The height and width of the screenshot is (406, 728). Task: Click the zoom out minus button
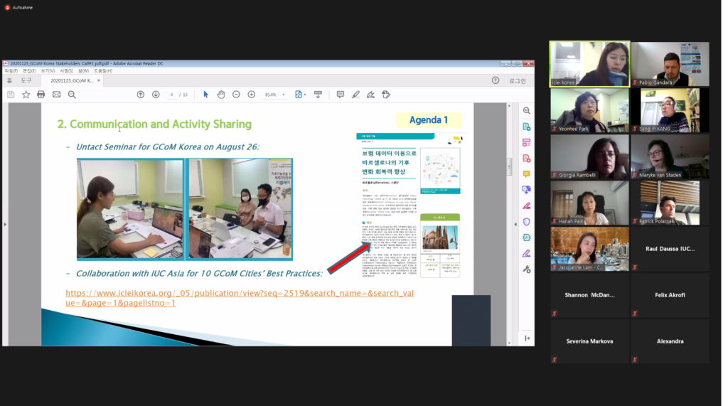pyautogui.click(x=236, y=95)
